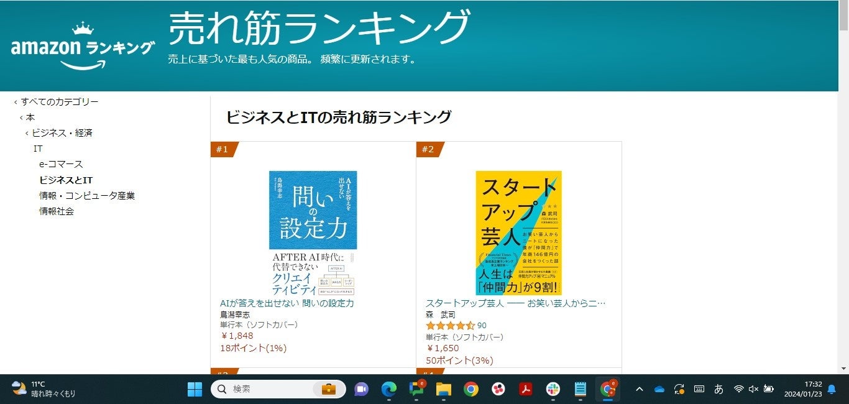This screenshot has height=404, width=849.
Task: Open the 情報社会 category
Action: 57,211
